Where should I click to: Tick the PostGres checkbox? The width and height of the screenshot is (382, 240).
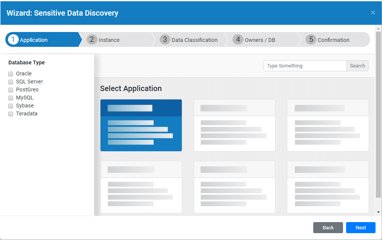11,90
